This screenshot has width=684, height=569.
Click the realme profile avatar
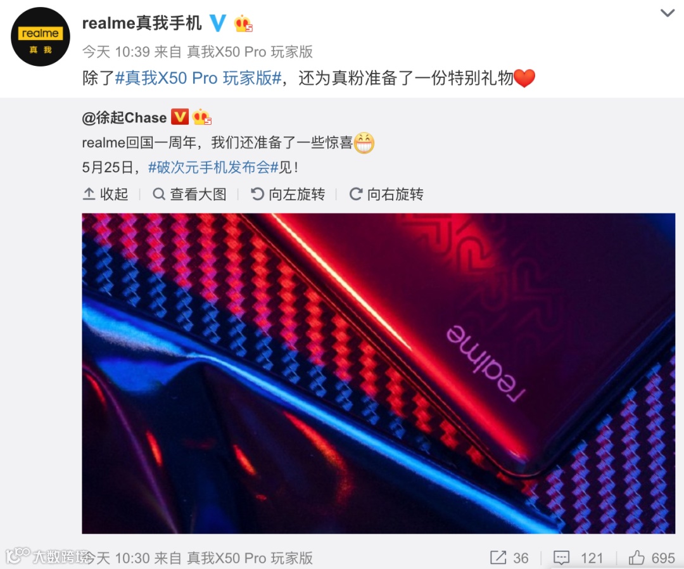click(40, 37)
